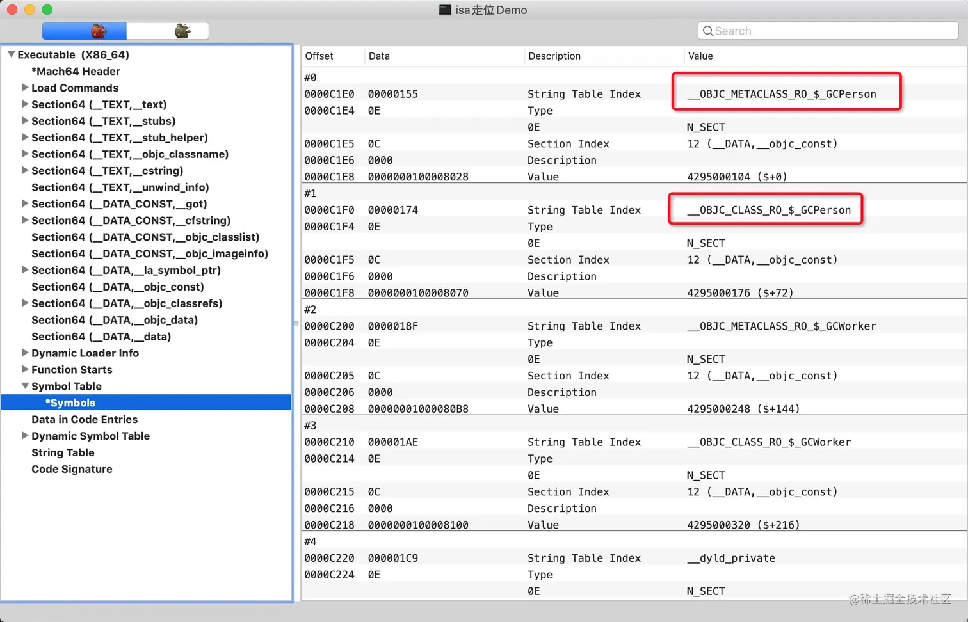Viewport: 968px width, 622px height.
Task: Select the *Mach64 Header tree item
Action: coord(76,71)
